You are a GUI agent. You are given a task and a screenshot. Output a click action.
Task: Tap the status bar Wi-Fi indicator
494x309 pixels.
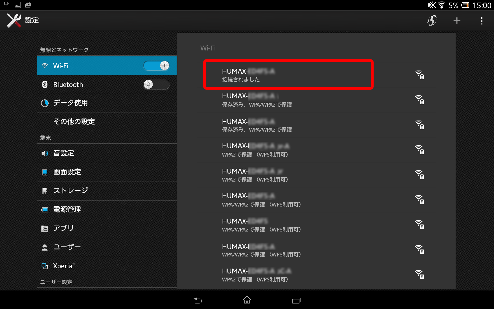tap(442, 5)
